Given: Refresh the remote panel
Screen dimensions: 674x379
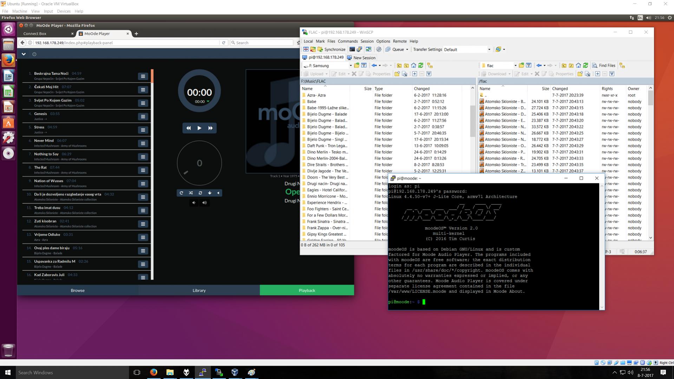Looking at the screenshot, I should click(x=585, y=66).
